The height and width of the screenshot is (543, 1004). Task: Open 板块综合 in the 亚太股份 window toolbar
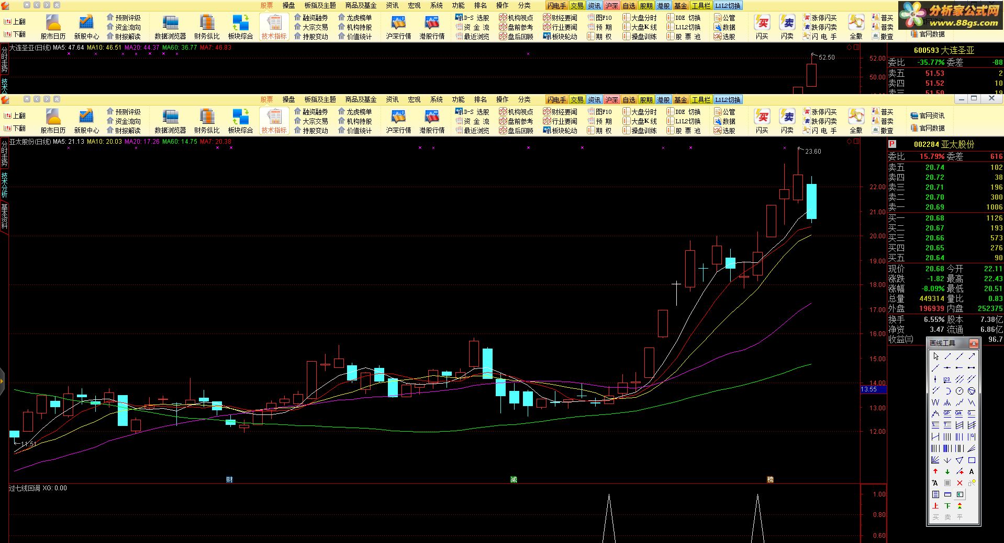[x=240, y=121]
